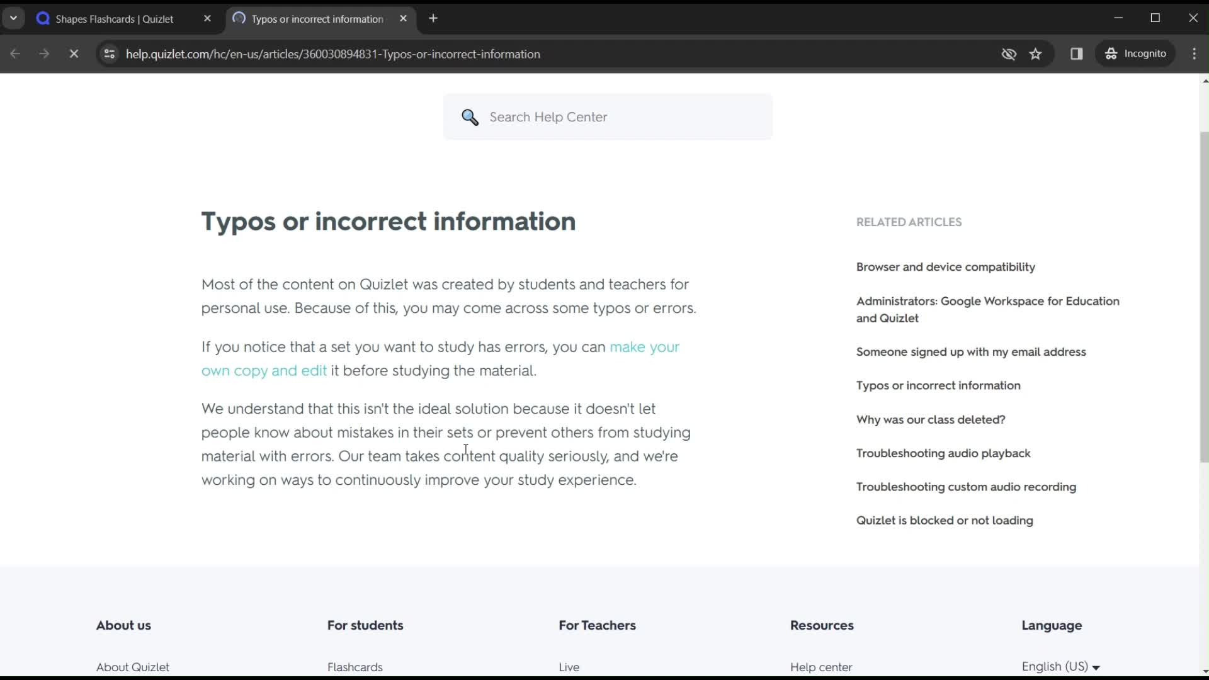Click the Search Help Center field
1209x680 pixels.
tap(608, 117)
